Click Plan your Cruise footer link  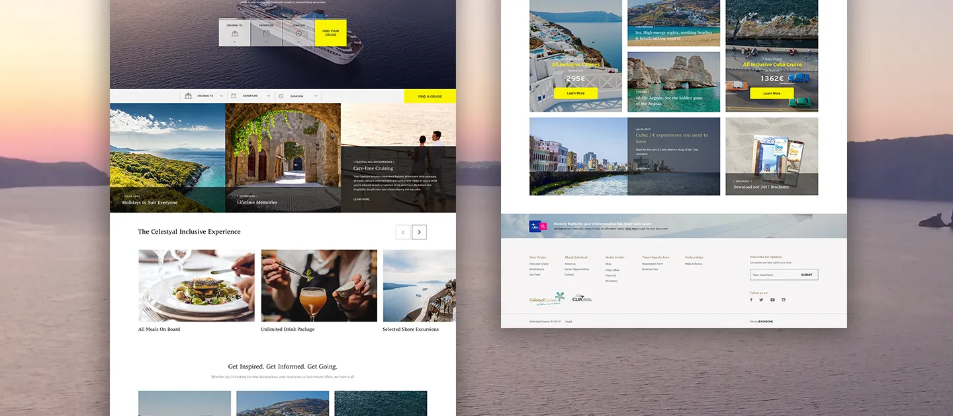pos(539,264)
